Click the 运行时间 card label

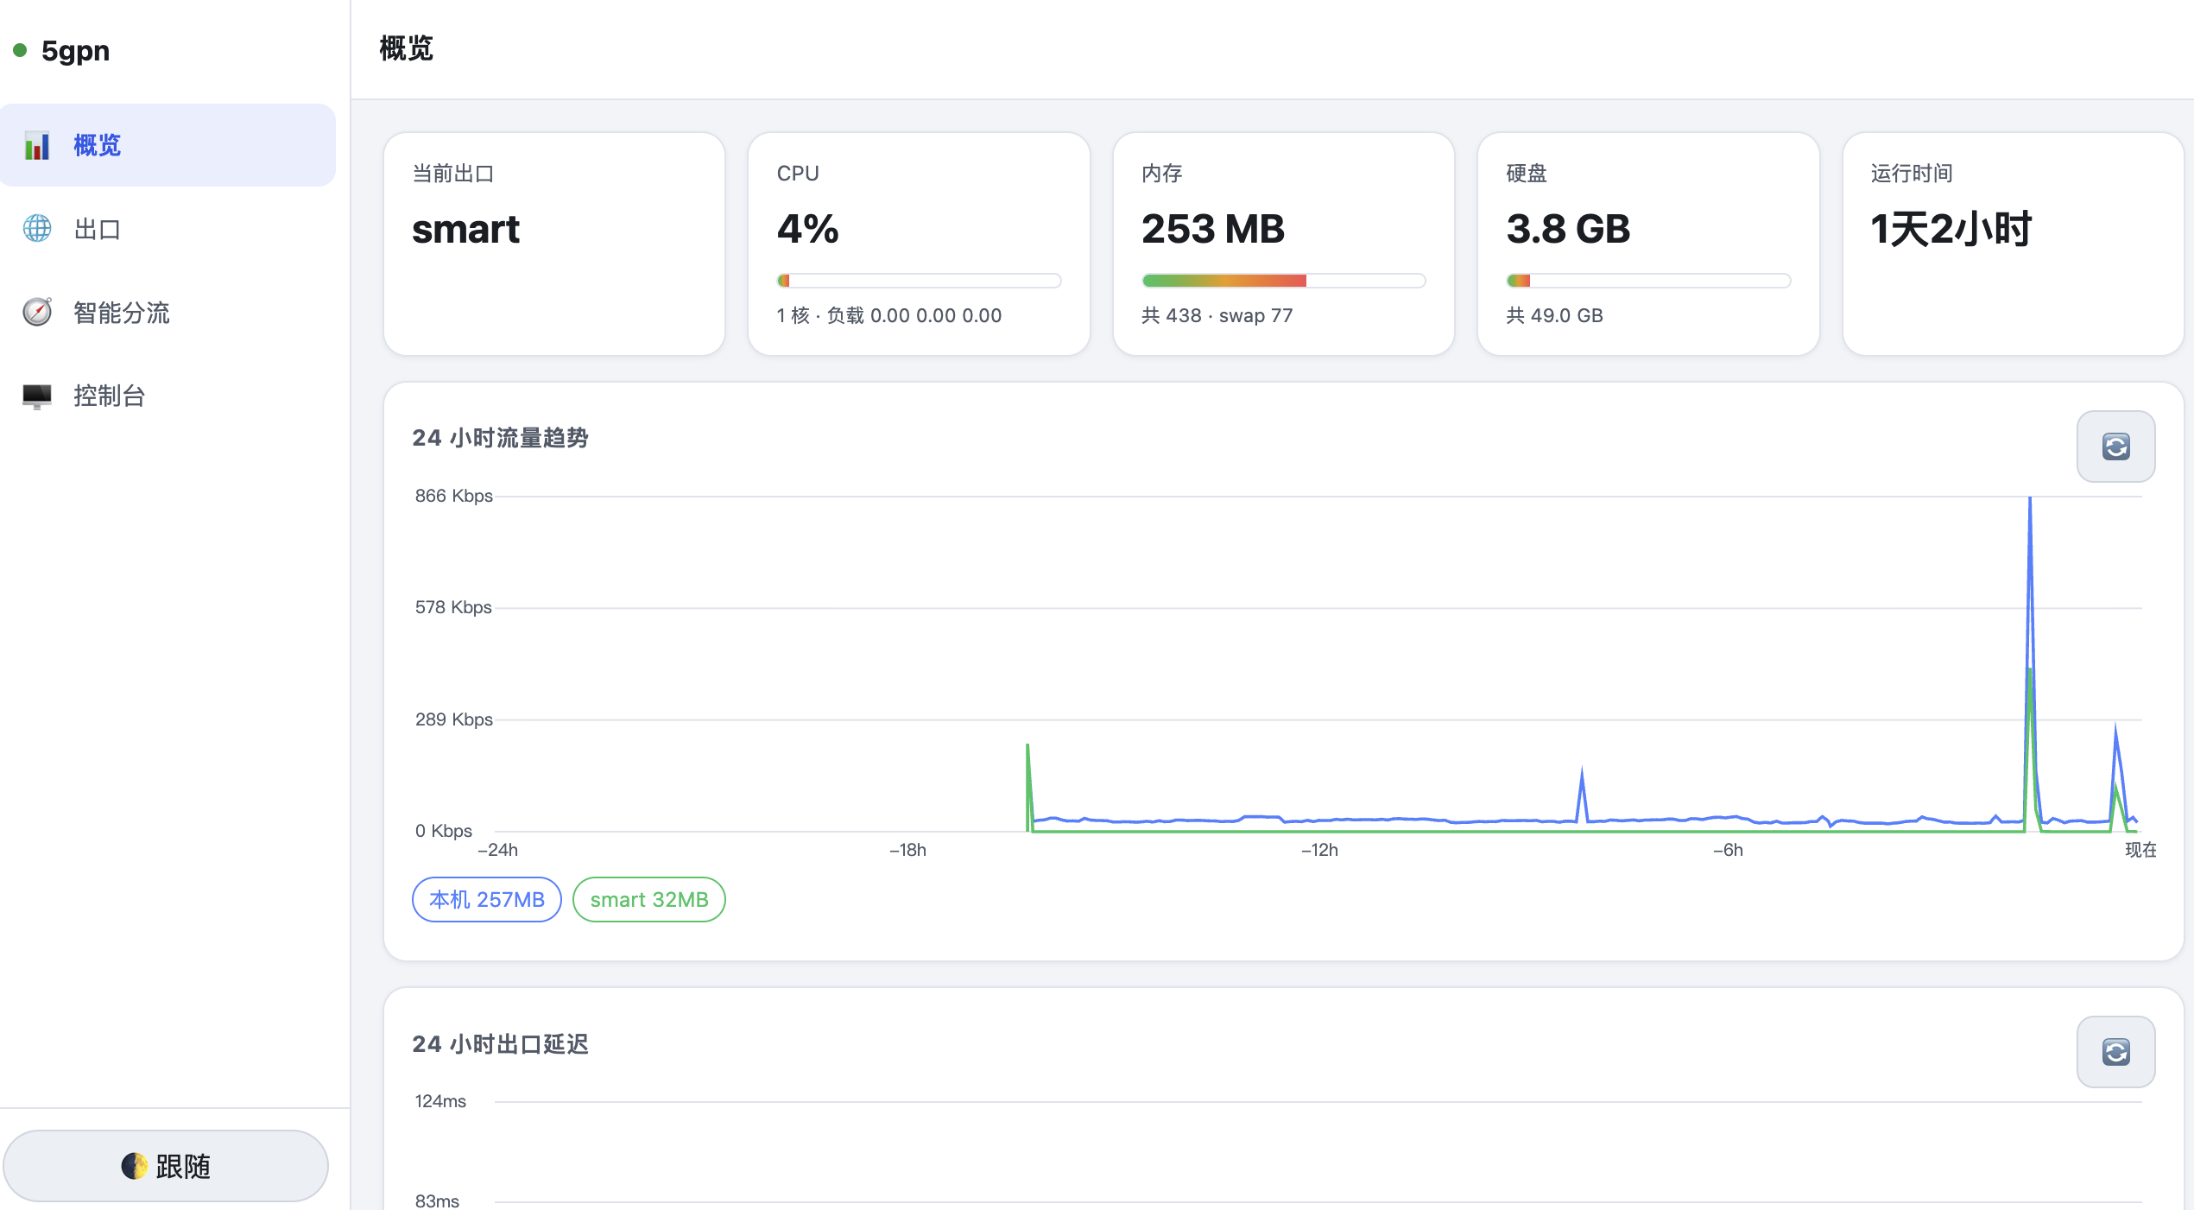click(1912, 174)
